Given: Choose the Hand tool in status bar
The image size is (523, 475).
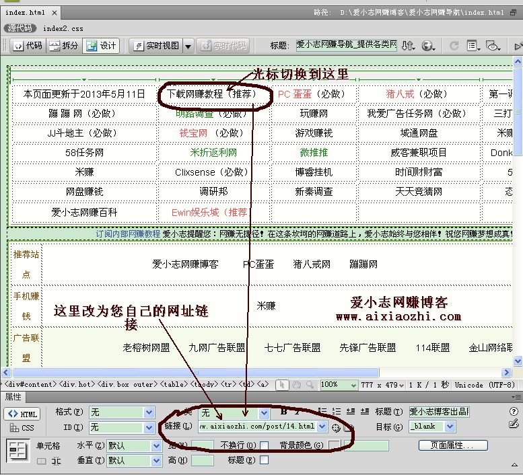Looking at the screenshot, I should pyautogui.click(x=296, y=385).
